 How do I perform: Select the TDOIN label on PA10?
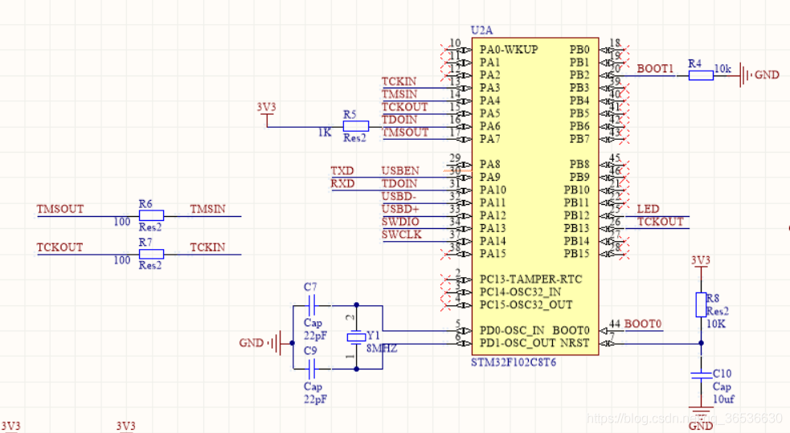tap(399, 183)
